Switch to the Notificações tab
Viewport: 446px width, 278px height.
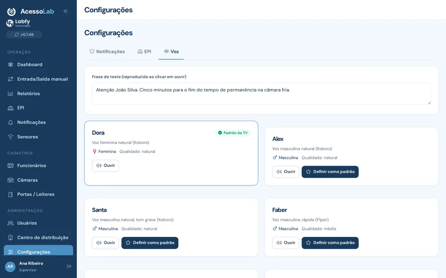click(107, 51)
